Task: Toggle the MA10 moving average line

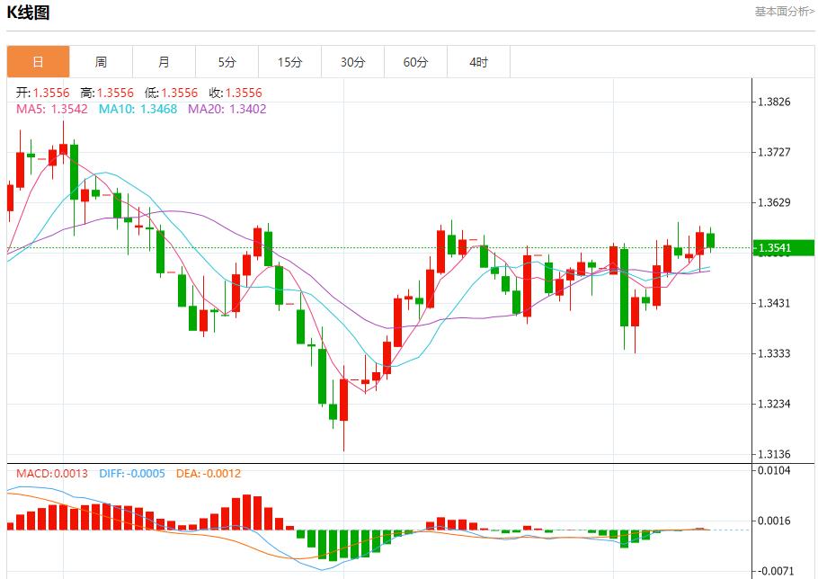Action: coord(120,110)
